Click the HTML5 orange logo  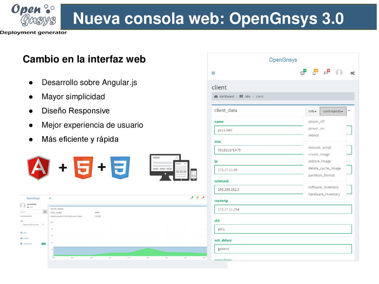tap(83, 168)
